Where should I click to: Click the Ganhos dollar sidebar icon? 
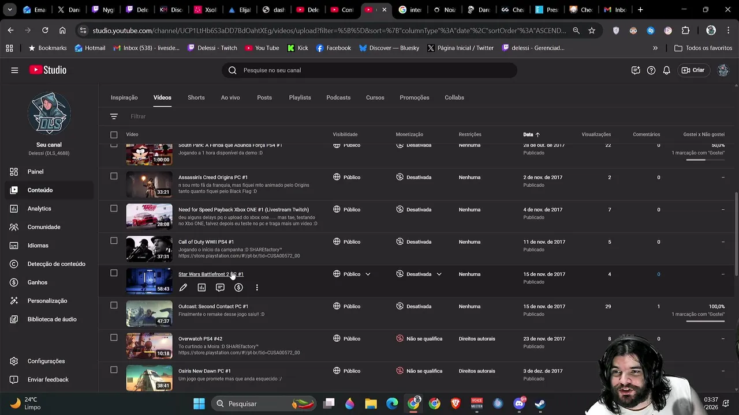click(14, 282)
